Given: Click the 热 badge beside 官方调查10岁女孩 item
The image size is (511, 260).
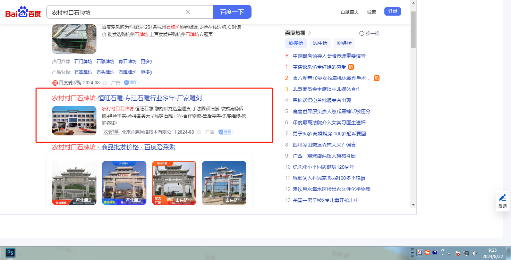Looking at the screenshot, I should (377, 78).
